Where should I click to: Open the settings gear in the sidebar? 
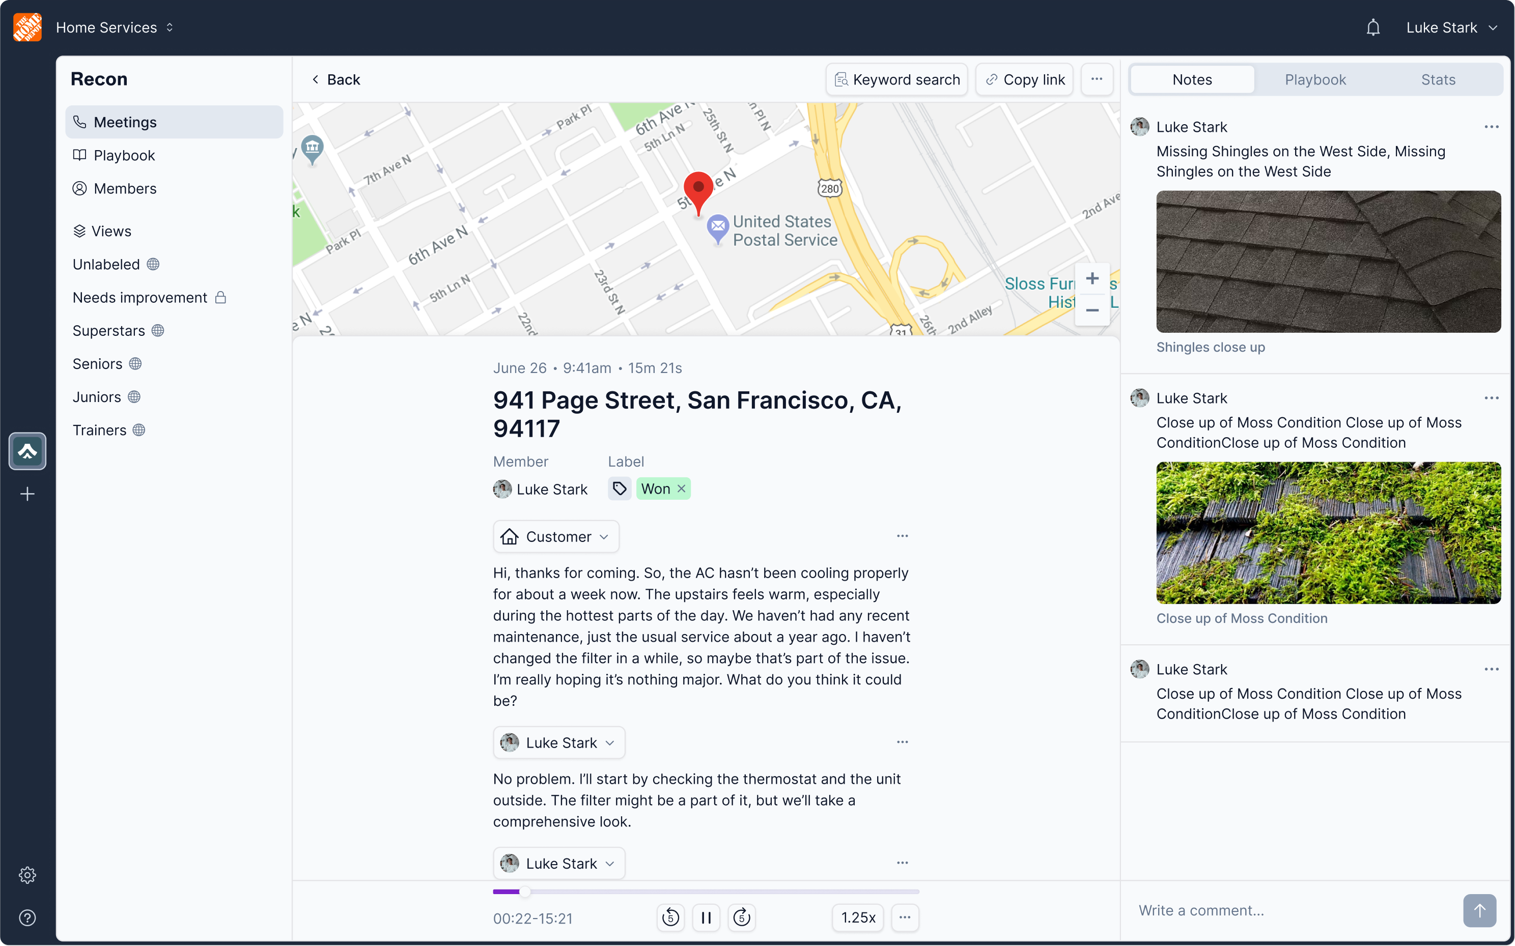(x=27, y=875)
